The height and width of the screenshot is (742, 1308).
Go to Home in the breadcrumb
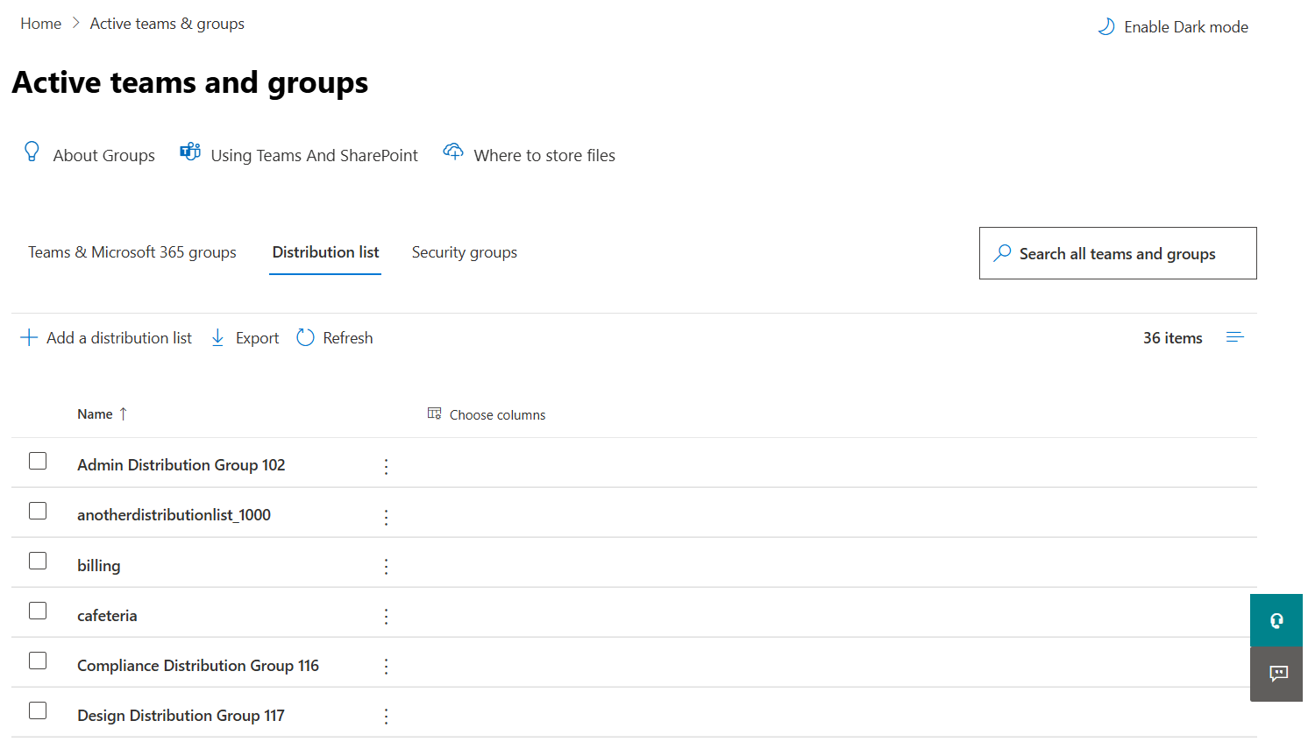(41, 24)
